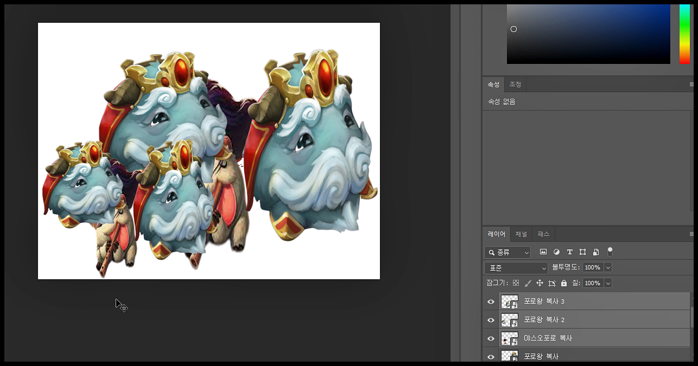Click the 불투명도 100% value field

[593, 267]
